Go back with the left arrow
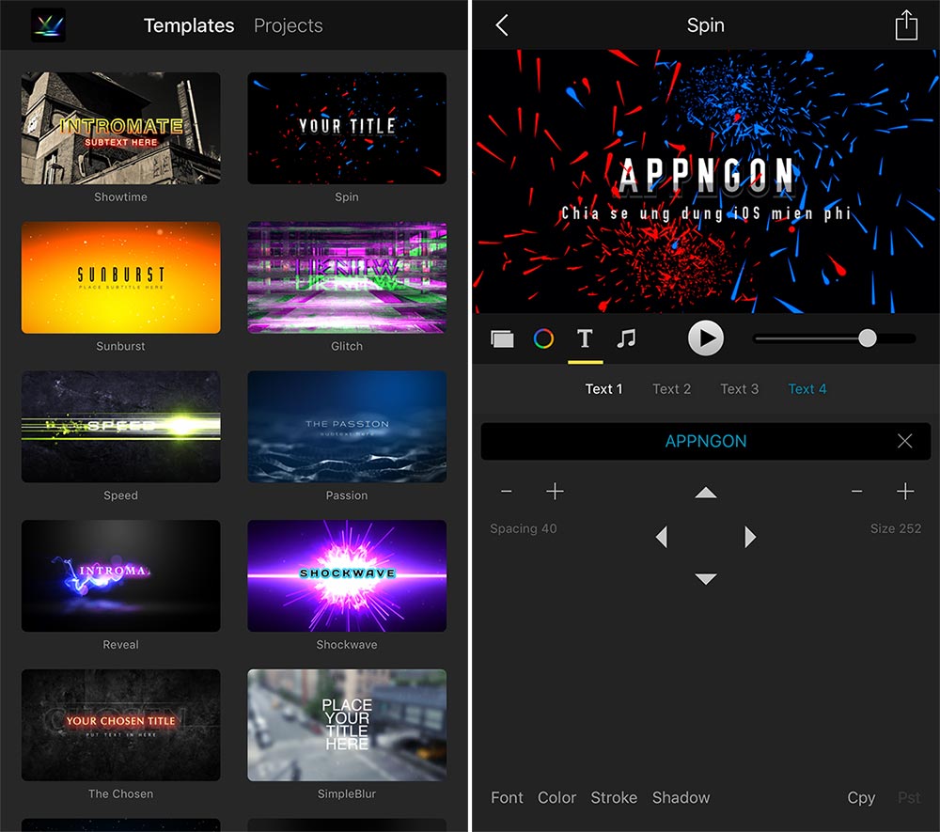This screenshot has height=832, width=940. pos(502,25)
